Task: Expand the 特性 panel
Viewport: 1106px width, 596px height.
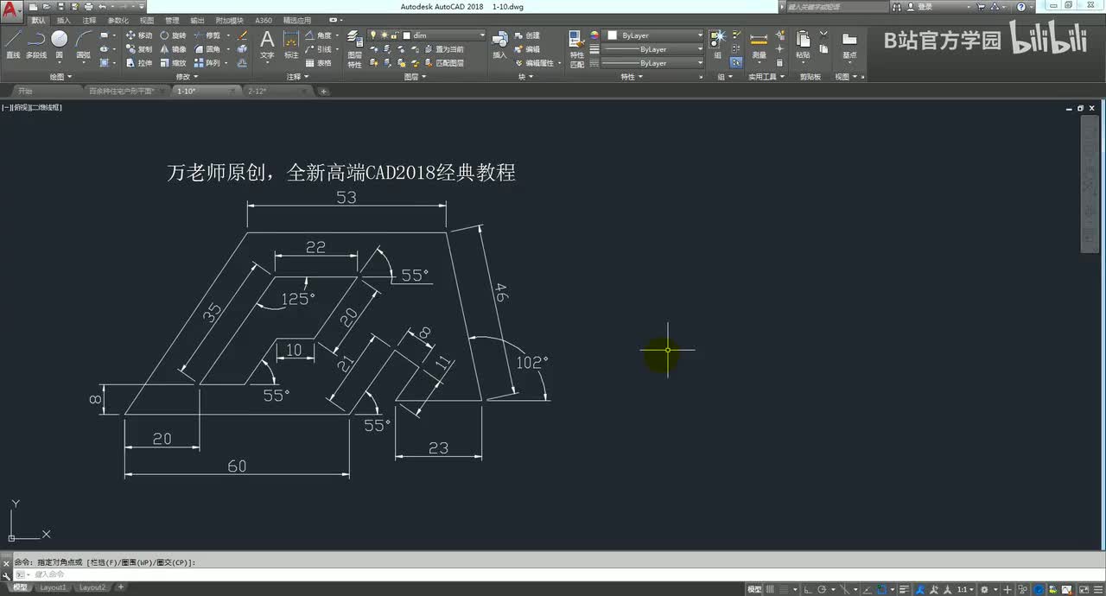Action: click(632, 77)
